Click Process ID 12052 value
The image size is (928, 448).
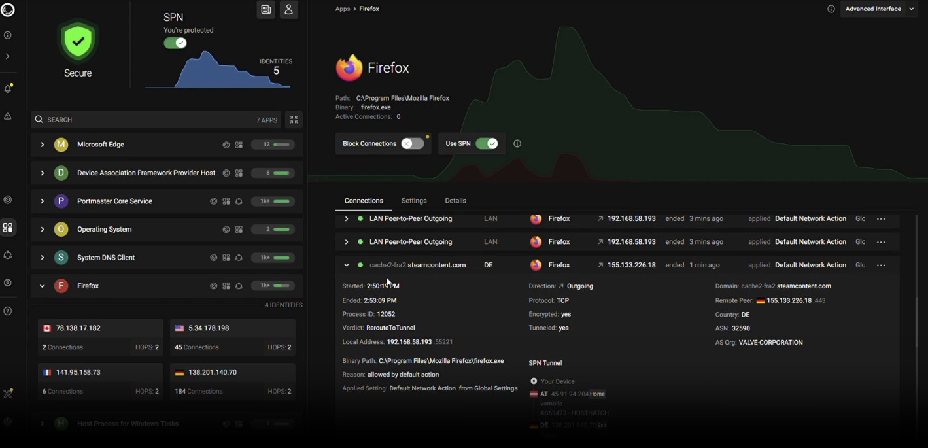(386, 315)
